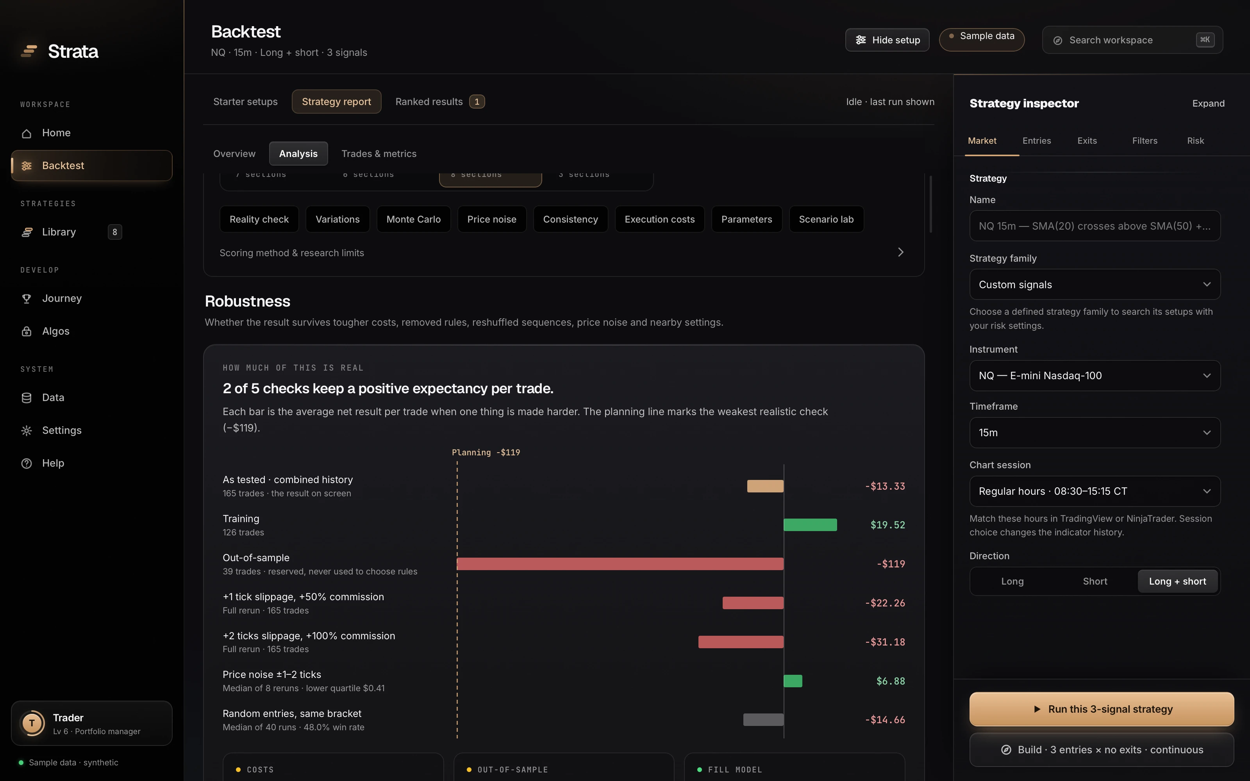Open Settings via the gear icon
Image resolution: width=1250 pixels, height=781 pixels.
coord(27,431)
